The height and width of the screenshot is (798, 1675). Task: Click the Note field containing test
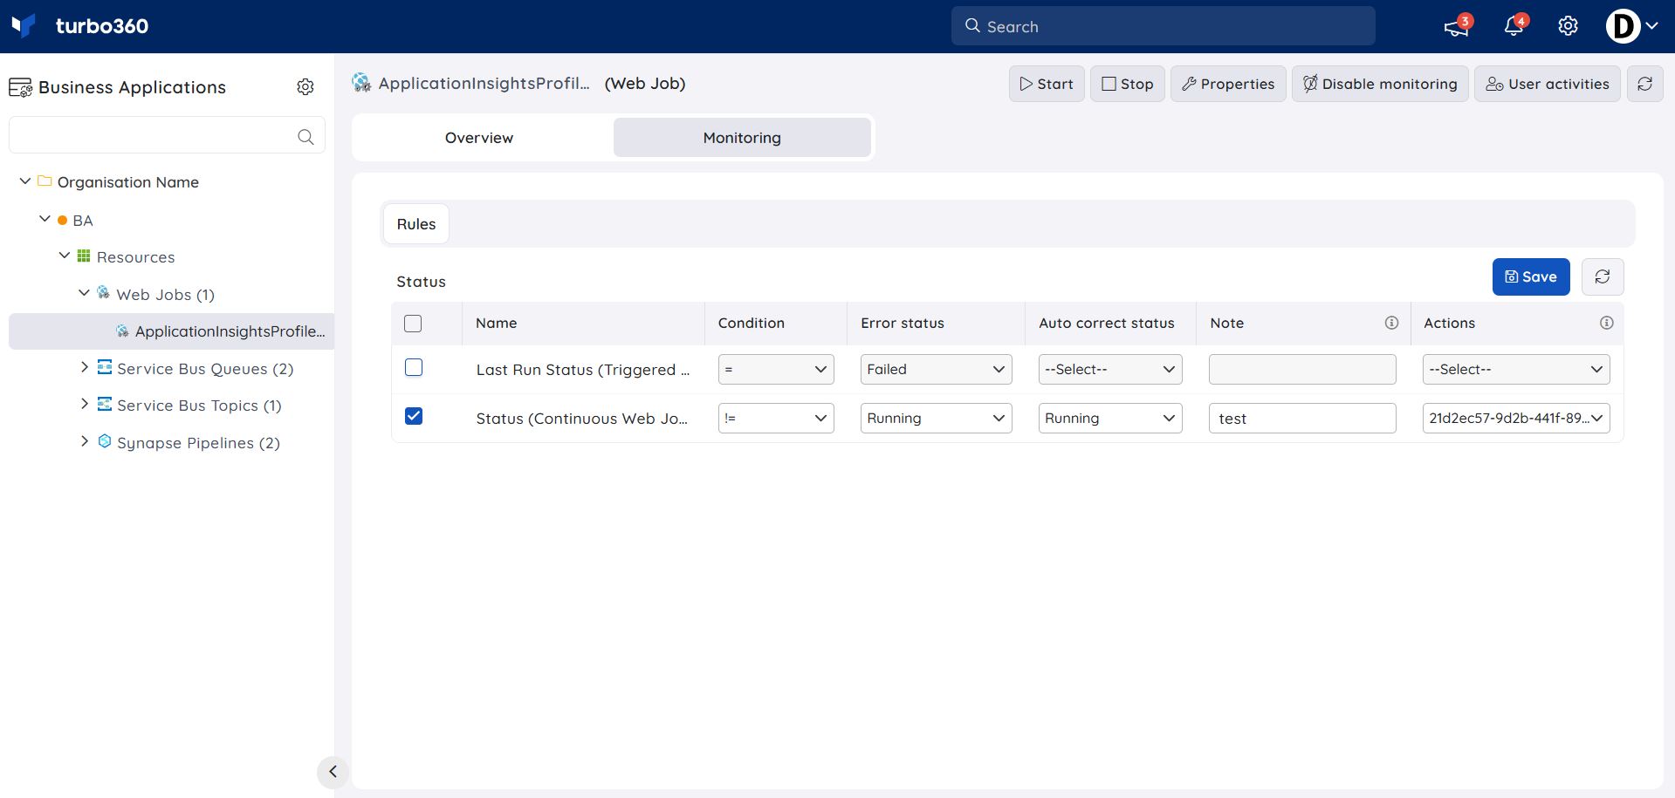1302,418
